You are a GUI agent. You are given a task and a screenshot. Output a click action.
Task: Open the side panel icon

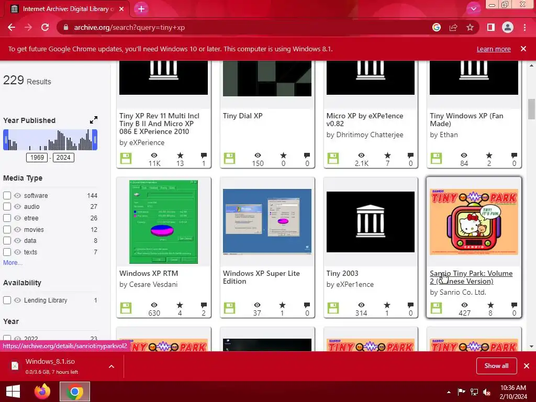point(491,27)
